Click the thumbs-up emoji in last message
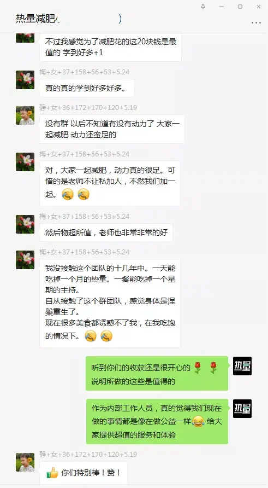The height and width of the screenshot is (488, 268). (x=52, y=473)
